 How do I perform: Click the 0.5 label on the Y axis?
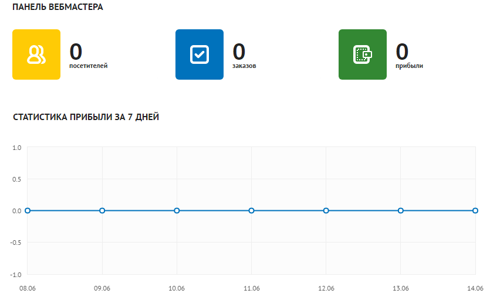pyautogui.click(x=16, y=179)
